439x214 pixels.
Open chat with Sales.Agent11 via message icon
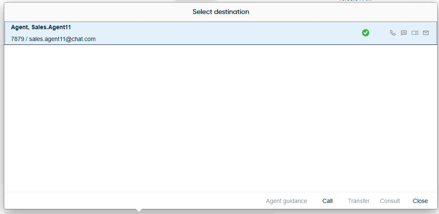403,33
